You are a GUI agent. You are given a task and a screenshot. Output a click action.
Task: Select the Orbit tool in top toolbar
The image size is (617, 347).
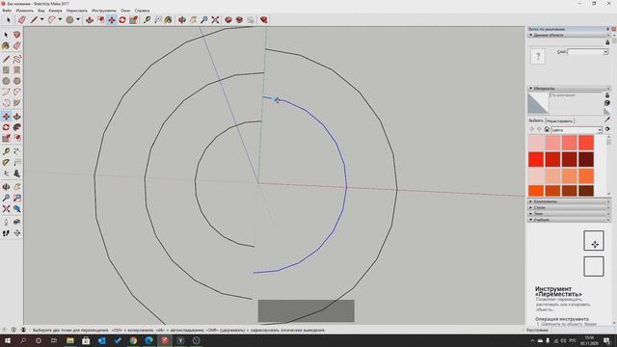pos(182,19)
